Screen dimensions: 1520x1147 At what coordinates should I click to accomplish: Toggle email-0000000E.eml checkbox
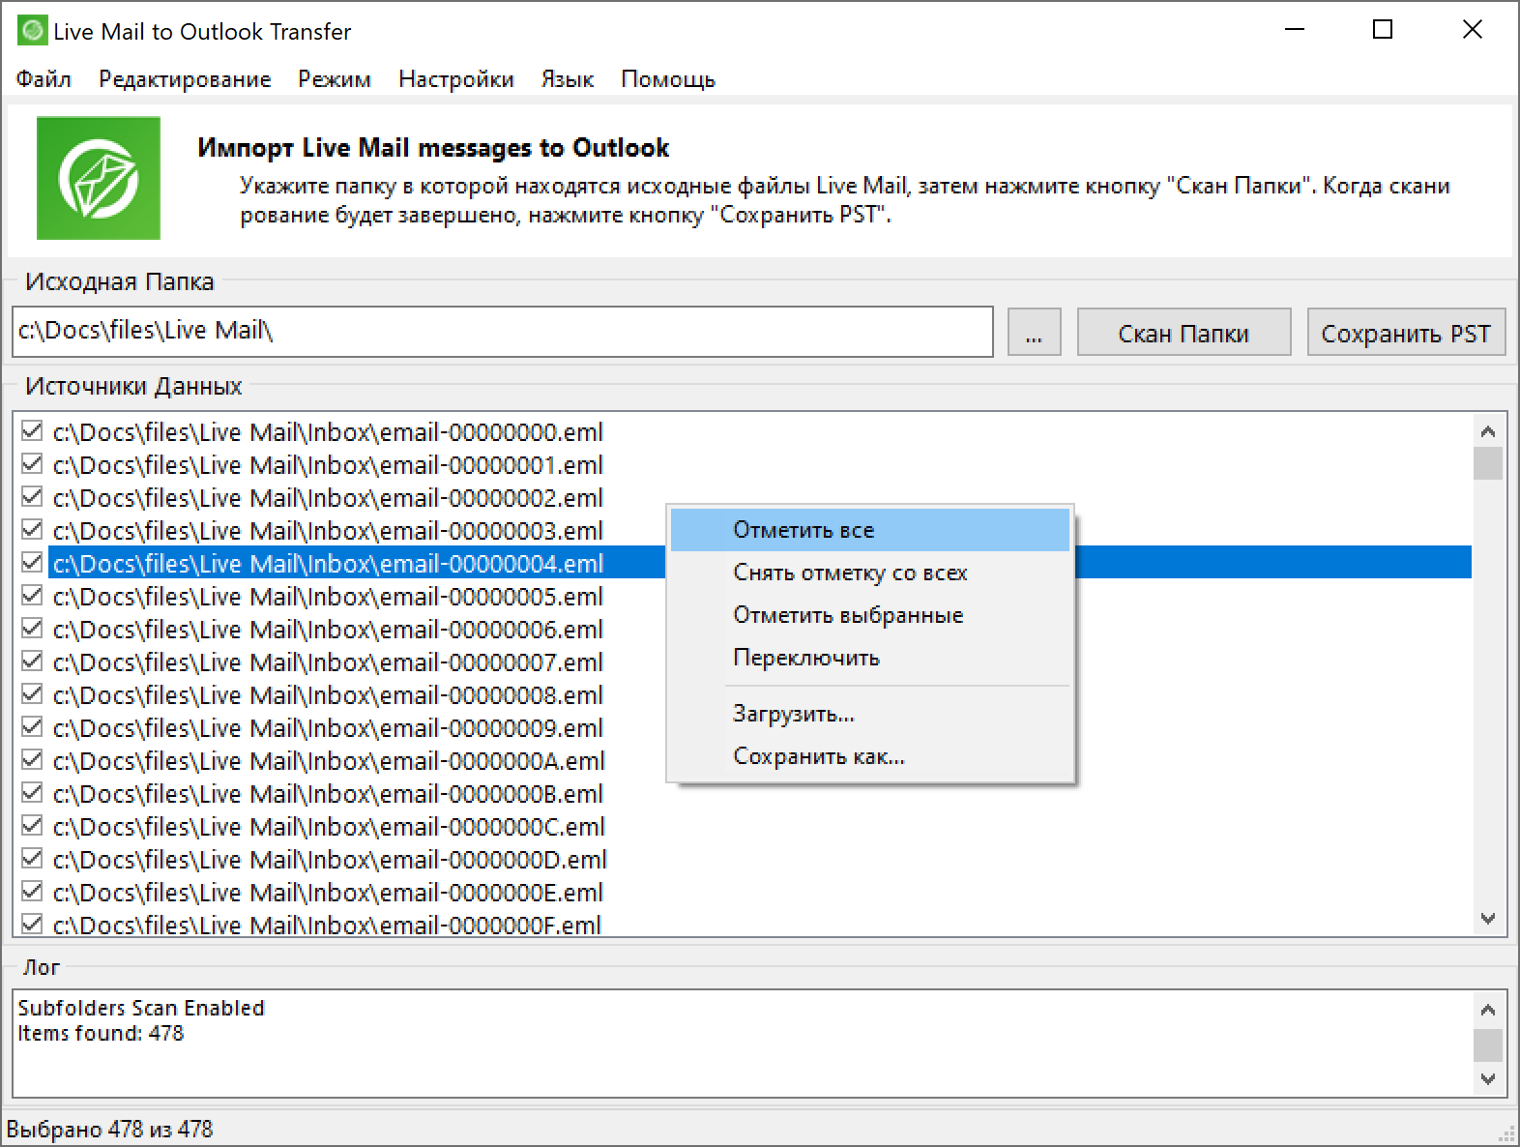pos(32,891)
